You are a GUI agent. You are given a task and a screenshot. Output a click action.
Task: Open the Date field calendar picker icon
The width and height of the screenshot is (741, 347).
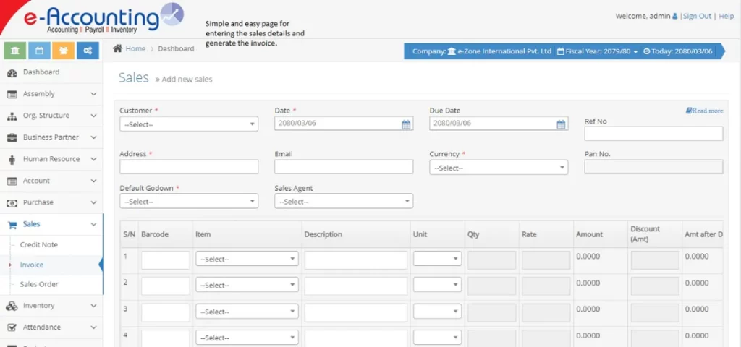406,124
